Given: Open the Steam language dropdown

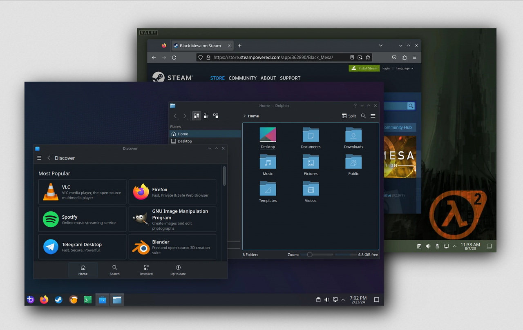Looking at the screenshot, I should click(405, 68).
